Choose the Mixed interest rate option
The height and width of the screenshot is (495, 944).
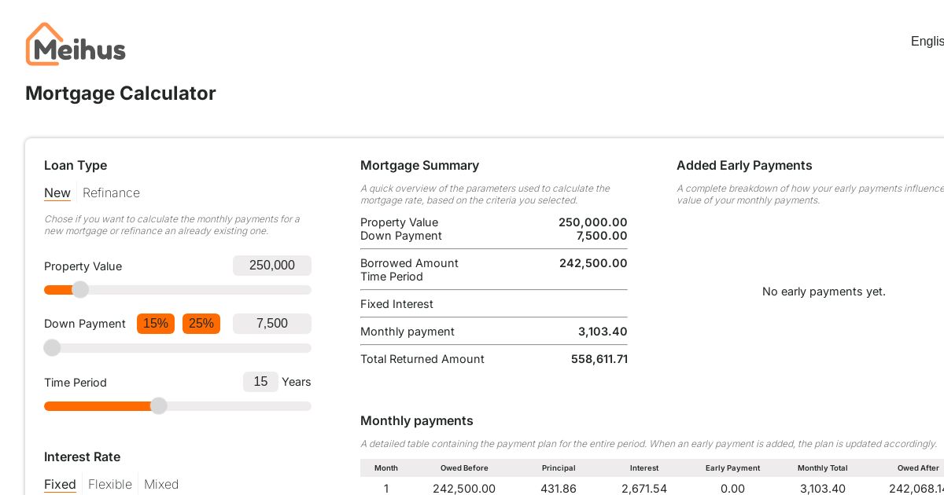pos(161,485)
